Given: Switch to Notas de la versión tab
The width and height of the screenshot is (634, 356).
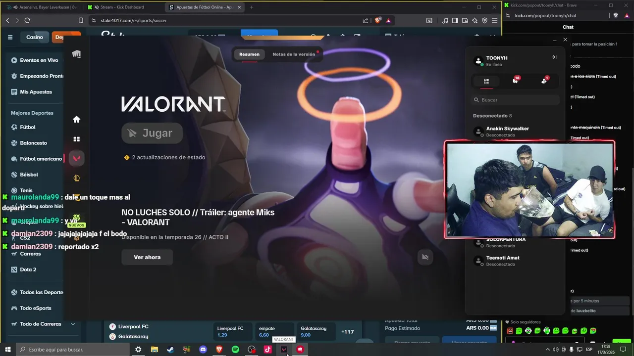Looking at the screenshot, I should 294,54.
